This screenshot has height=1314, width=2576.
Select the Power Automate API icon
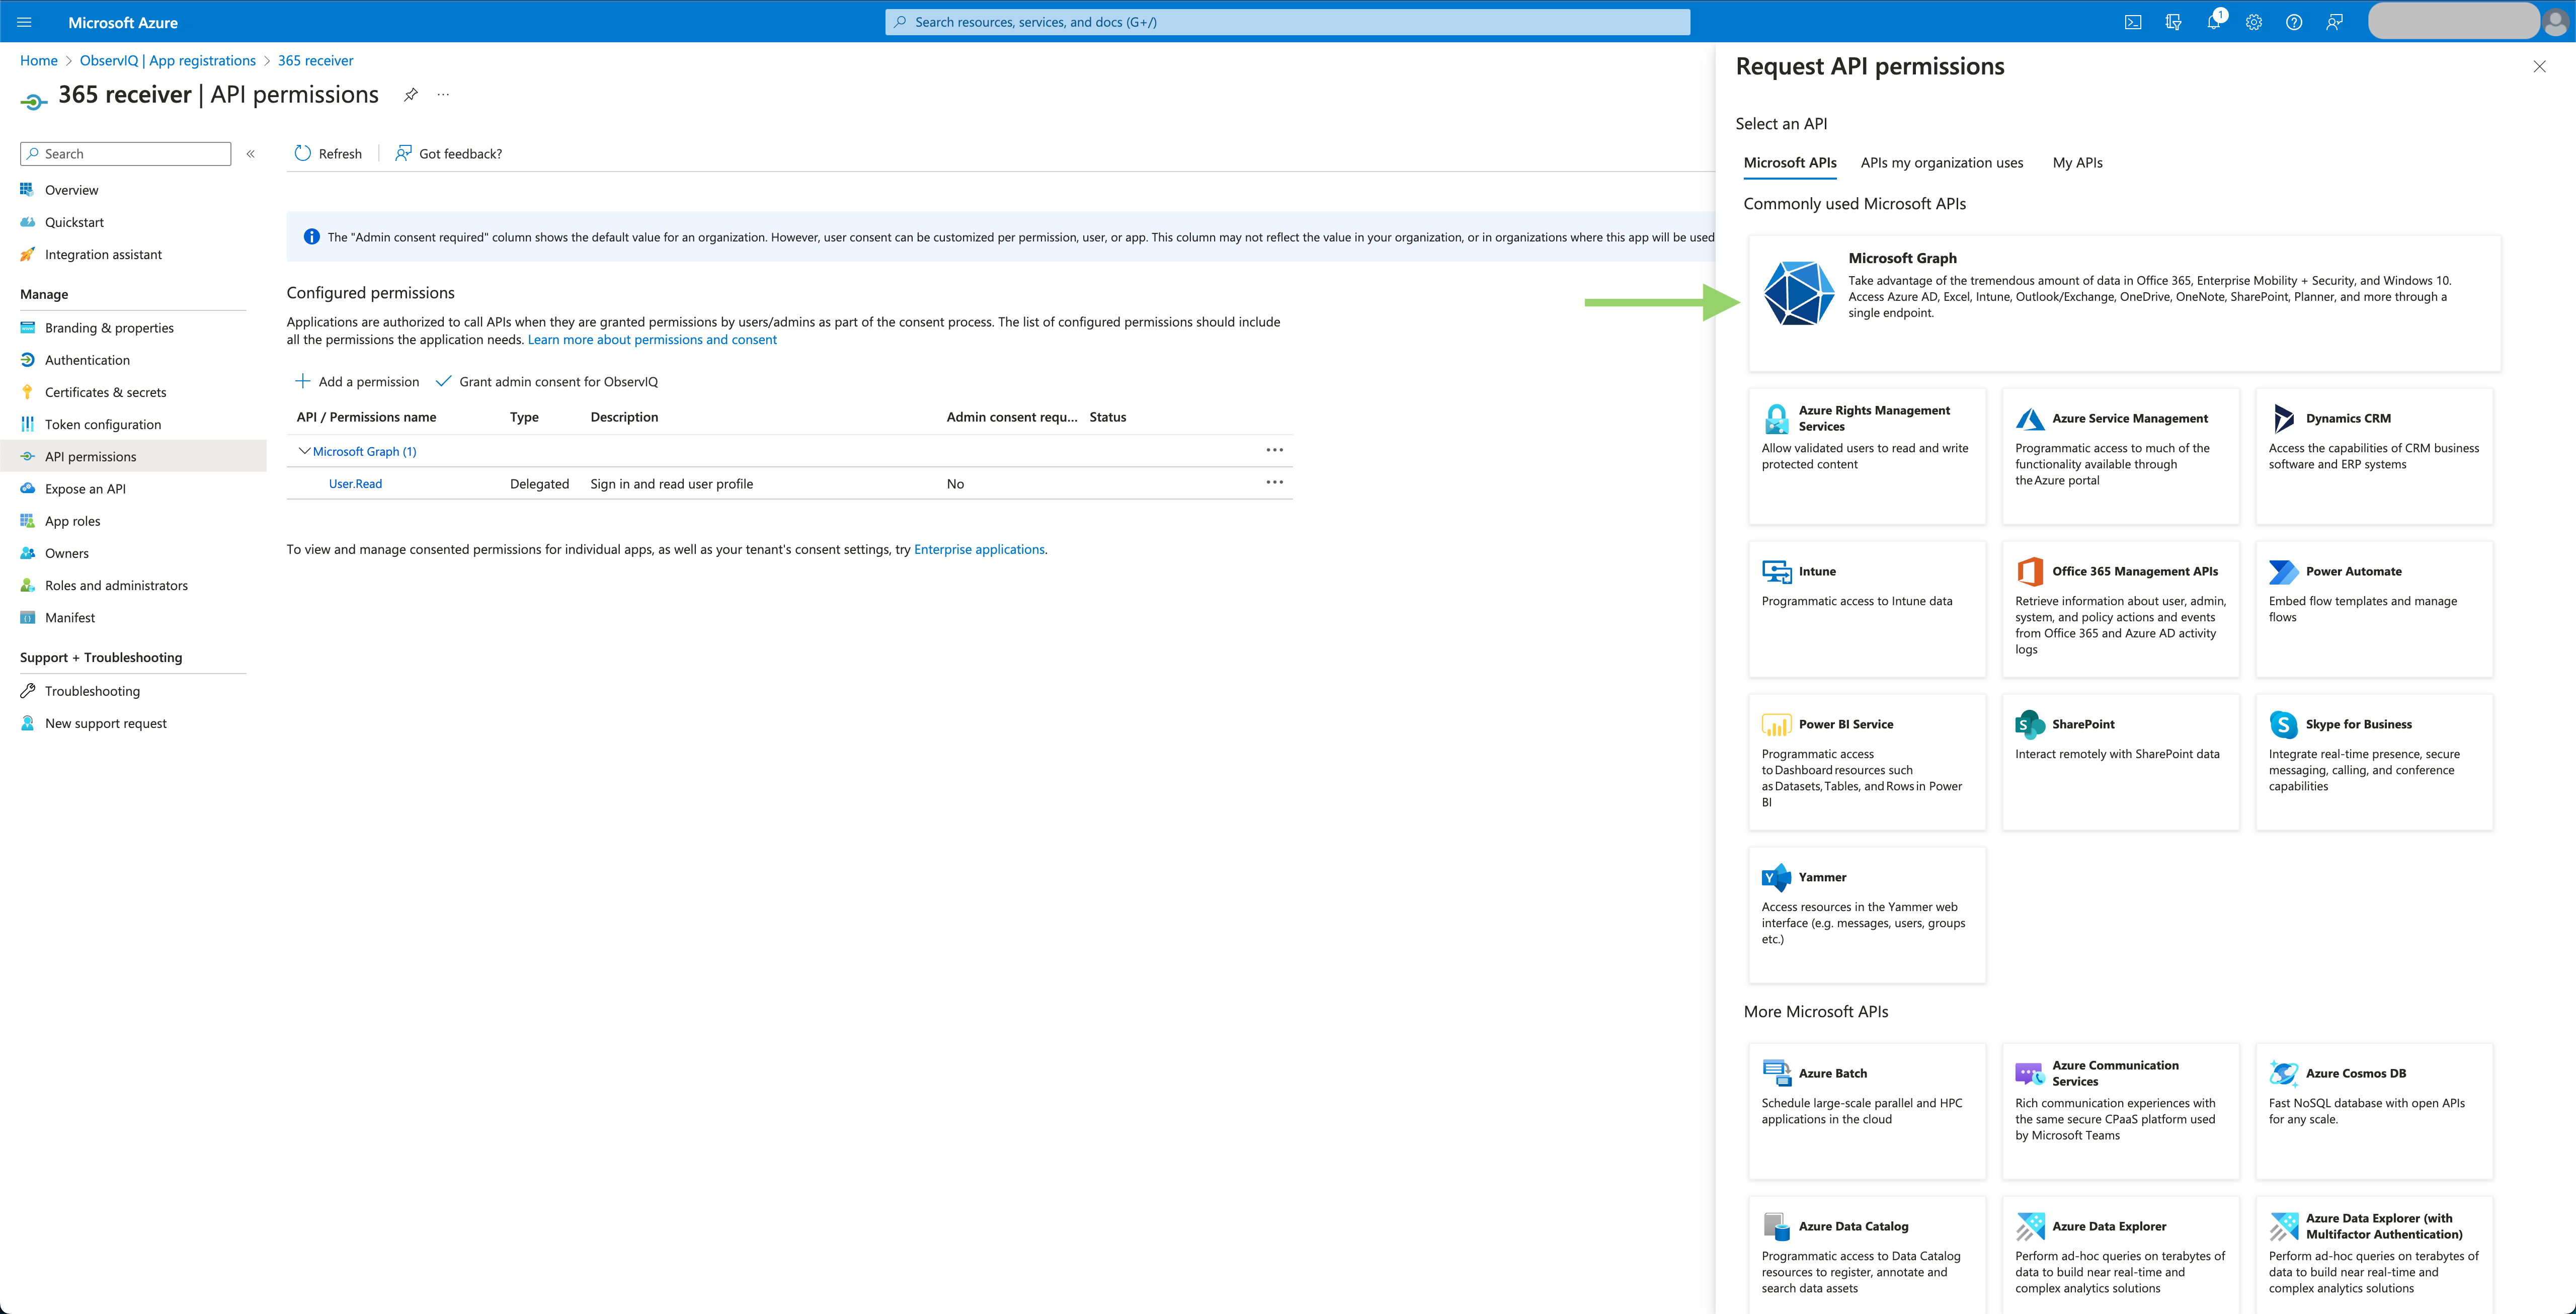pos(2283,571)
